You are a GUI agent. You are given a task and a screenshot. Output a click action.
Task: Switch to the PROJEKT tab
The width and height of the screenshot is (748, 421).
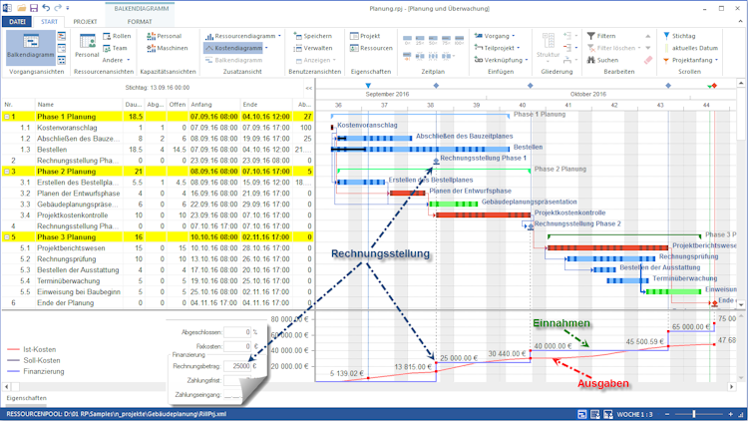(x=85, y=22)
